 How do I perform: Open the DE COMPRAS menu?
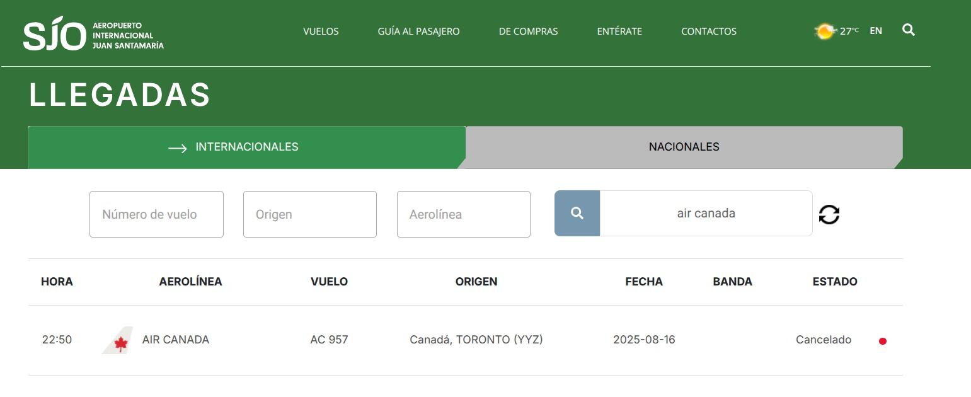click(x=528, y=31)
